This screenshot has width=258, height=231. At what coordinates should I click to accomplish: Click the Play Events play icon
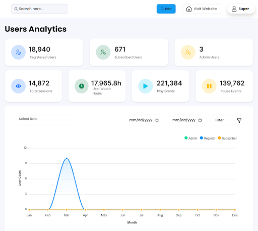click(x=146, y=86)
